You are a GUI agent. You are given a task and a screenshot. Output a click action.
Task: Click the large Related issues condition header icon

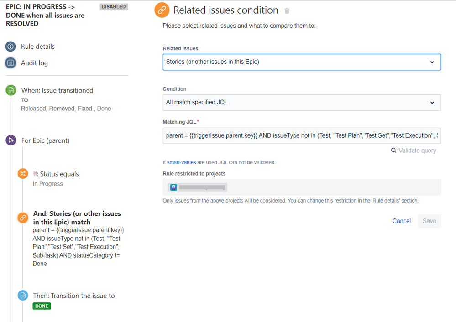coord(162,10)
